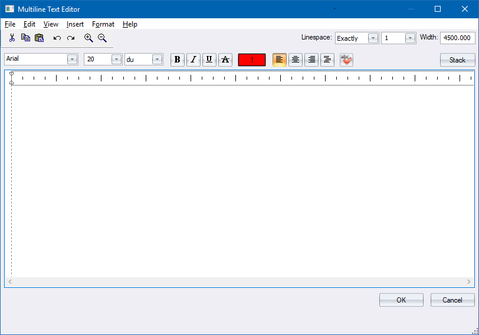The width and height of the screenshot is (479, 335).
Task: Click the OK button
Action: click(x=401, y=300)
